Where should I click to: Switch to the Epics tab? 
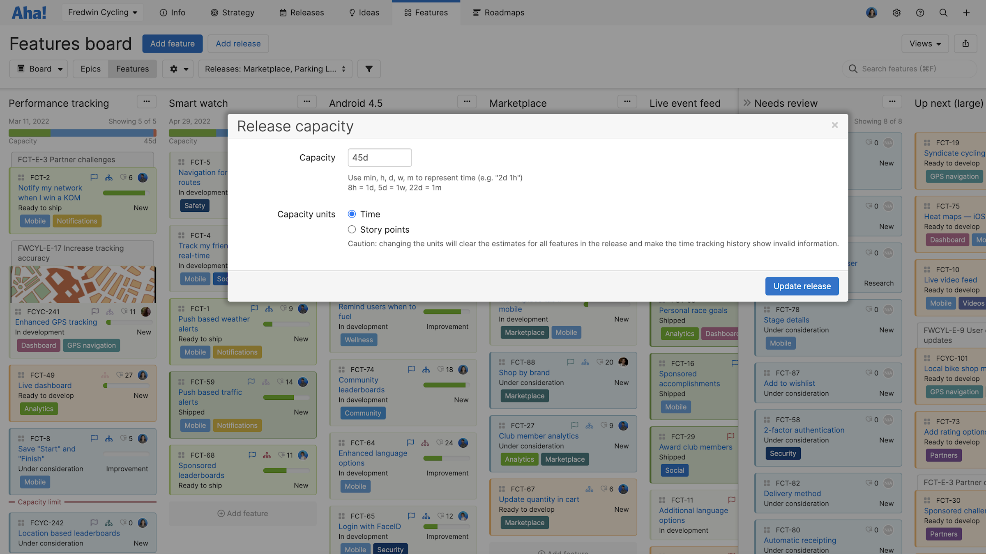click(x=90, y=69)
